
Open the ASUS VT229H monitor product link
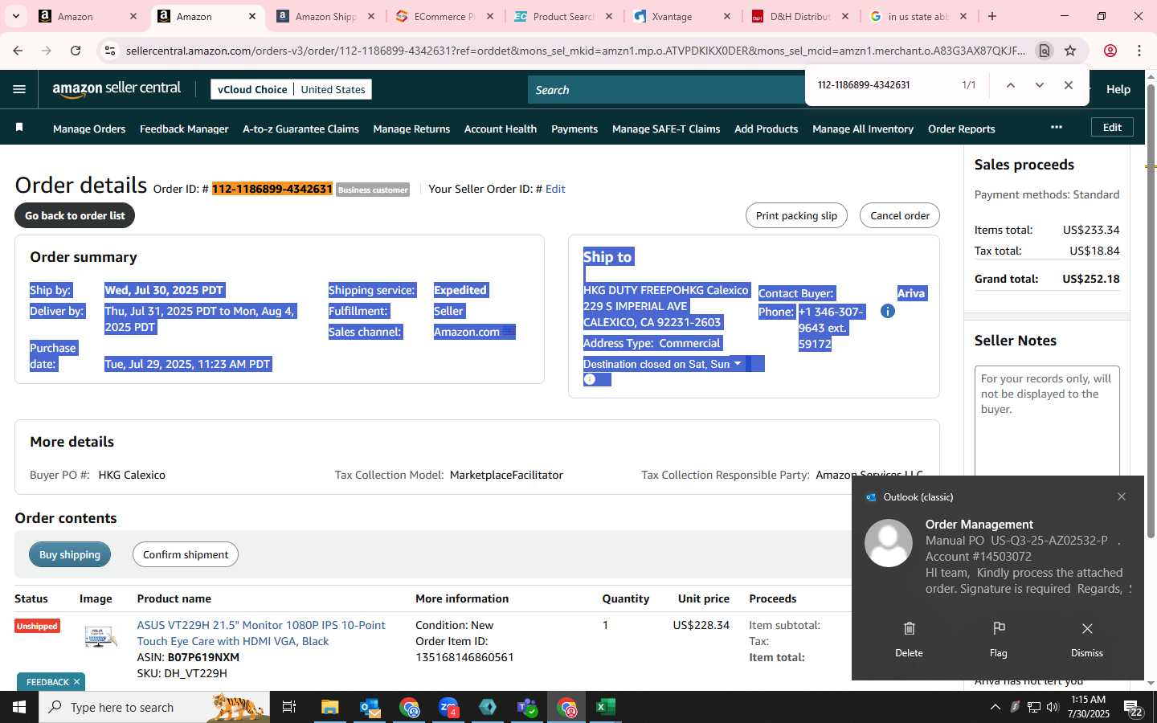(261, 633)
